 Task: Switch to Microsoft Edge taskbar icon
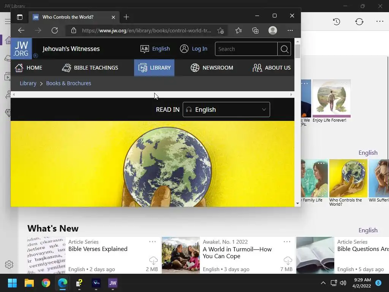point(63,283)
